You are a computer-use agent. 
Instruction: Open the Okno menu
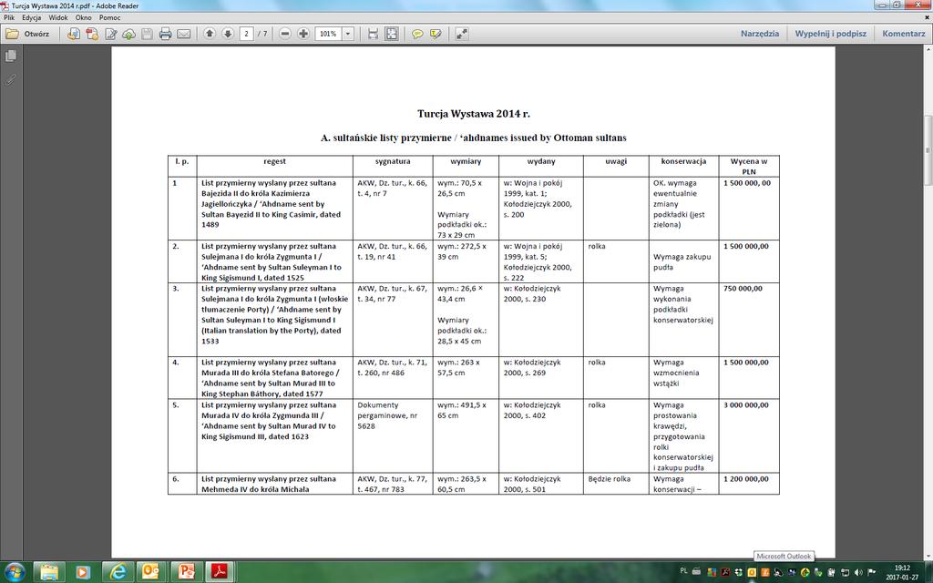click(83, 18)
